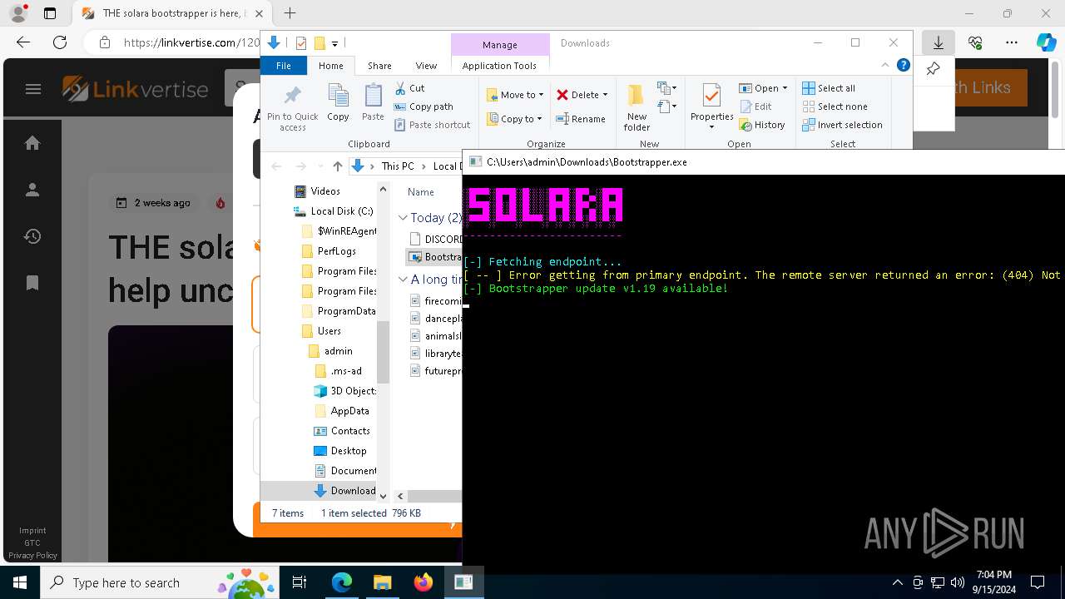
Task: Collapse the A long time ago group
Action: tap(403, 280)
